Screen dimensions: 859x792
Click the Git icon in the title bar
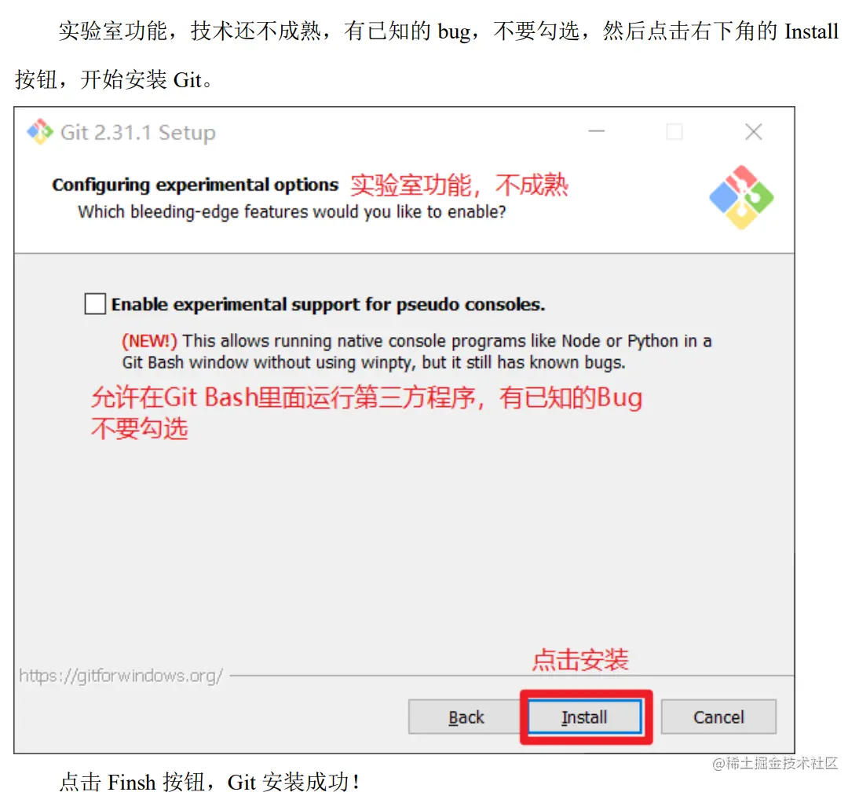tap(40, 131)
